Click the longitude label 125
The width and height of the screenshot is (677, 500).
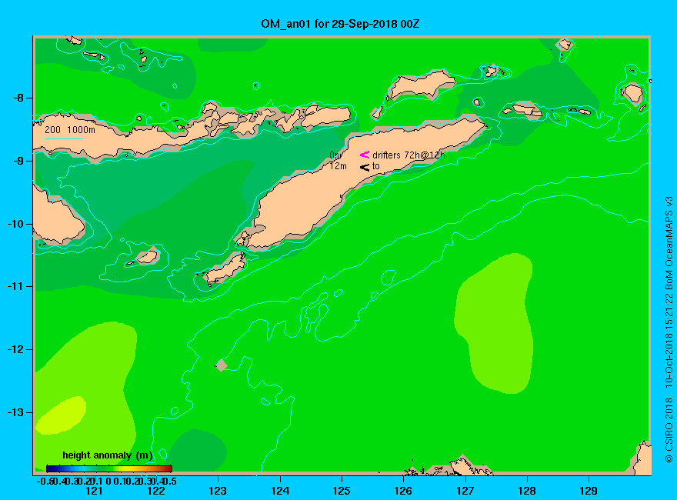(342, 491)
